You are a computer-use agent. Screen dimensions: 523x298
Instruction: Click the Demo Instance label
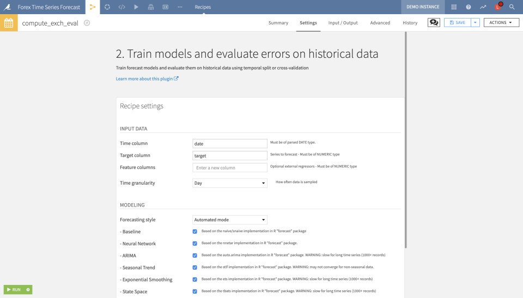pyautogui.click(x=423, y=7)
